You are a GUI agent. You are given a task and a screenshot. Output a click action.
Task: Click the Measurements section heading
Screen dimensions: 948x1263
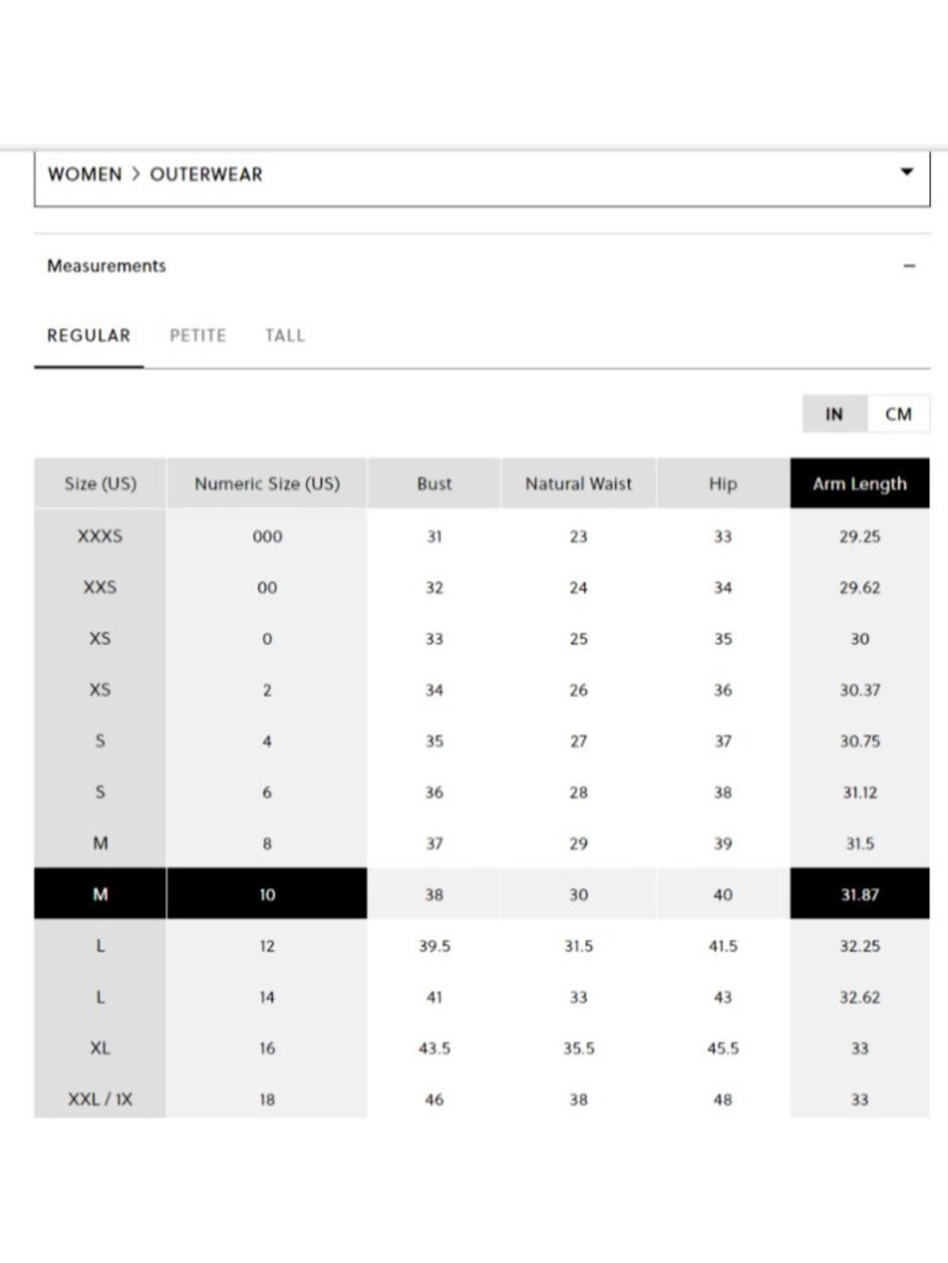[106, 266]
